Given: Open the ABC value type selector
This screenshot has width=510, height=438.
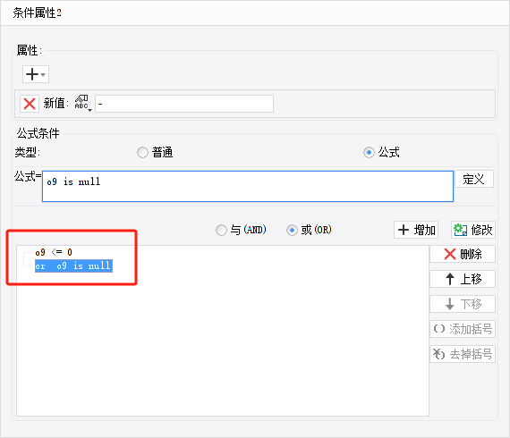Looking at the screenshot, I should (x=82, y=104).
